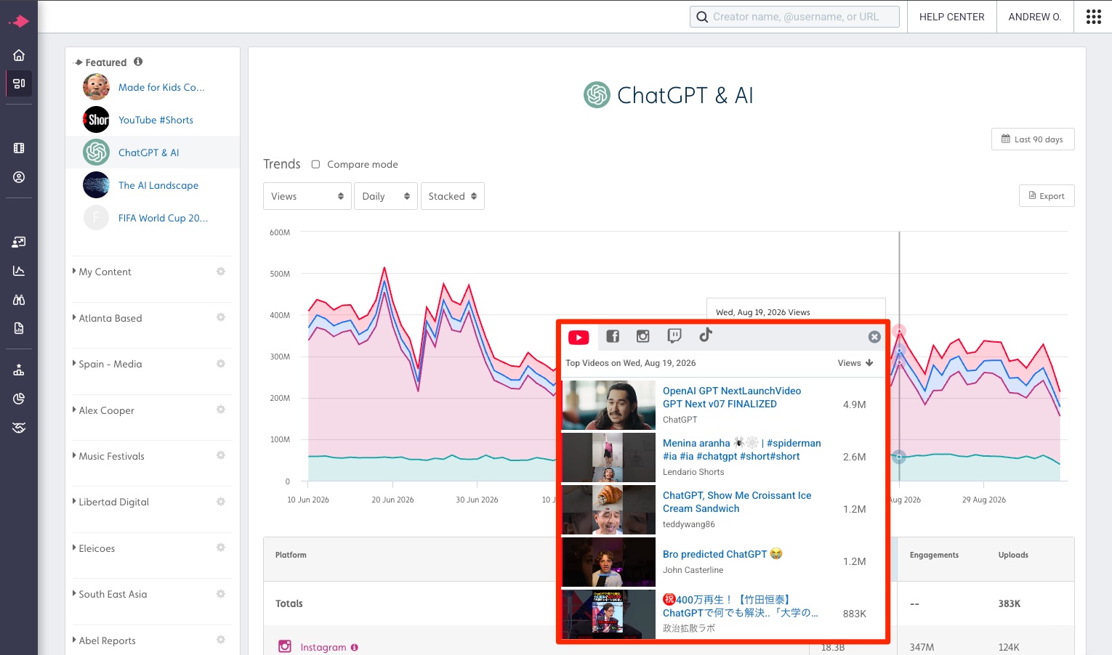The width and height of the screenshot is (1112, 655).
Task: Enable the Compare mode checkbox
Action: (315, 164)
